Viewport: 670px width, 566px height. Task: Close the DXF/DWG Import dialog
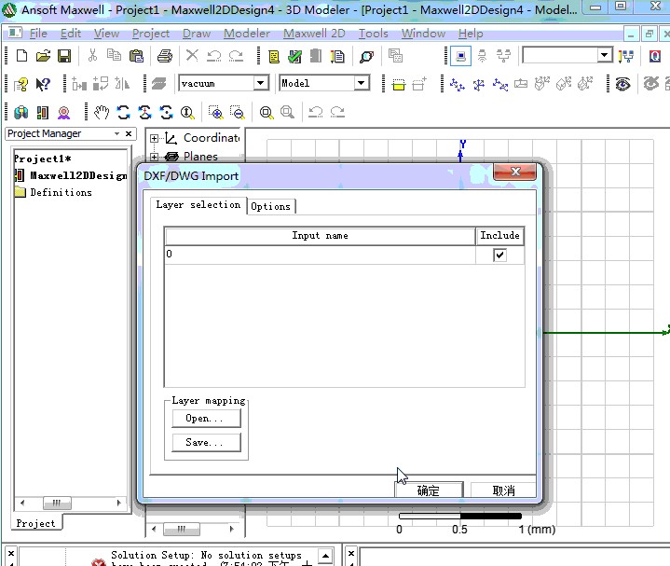coord(515,172)
